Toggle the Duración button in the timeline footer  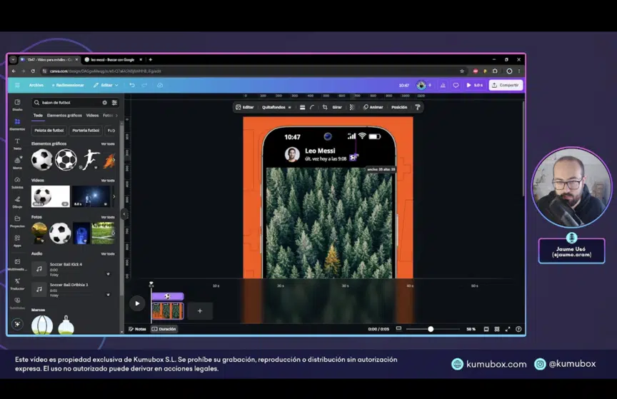(164, 329)
